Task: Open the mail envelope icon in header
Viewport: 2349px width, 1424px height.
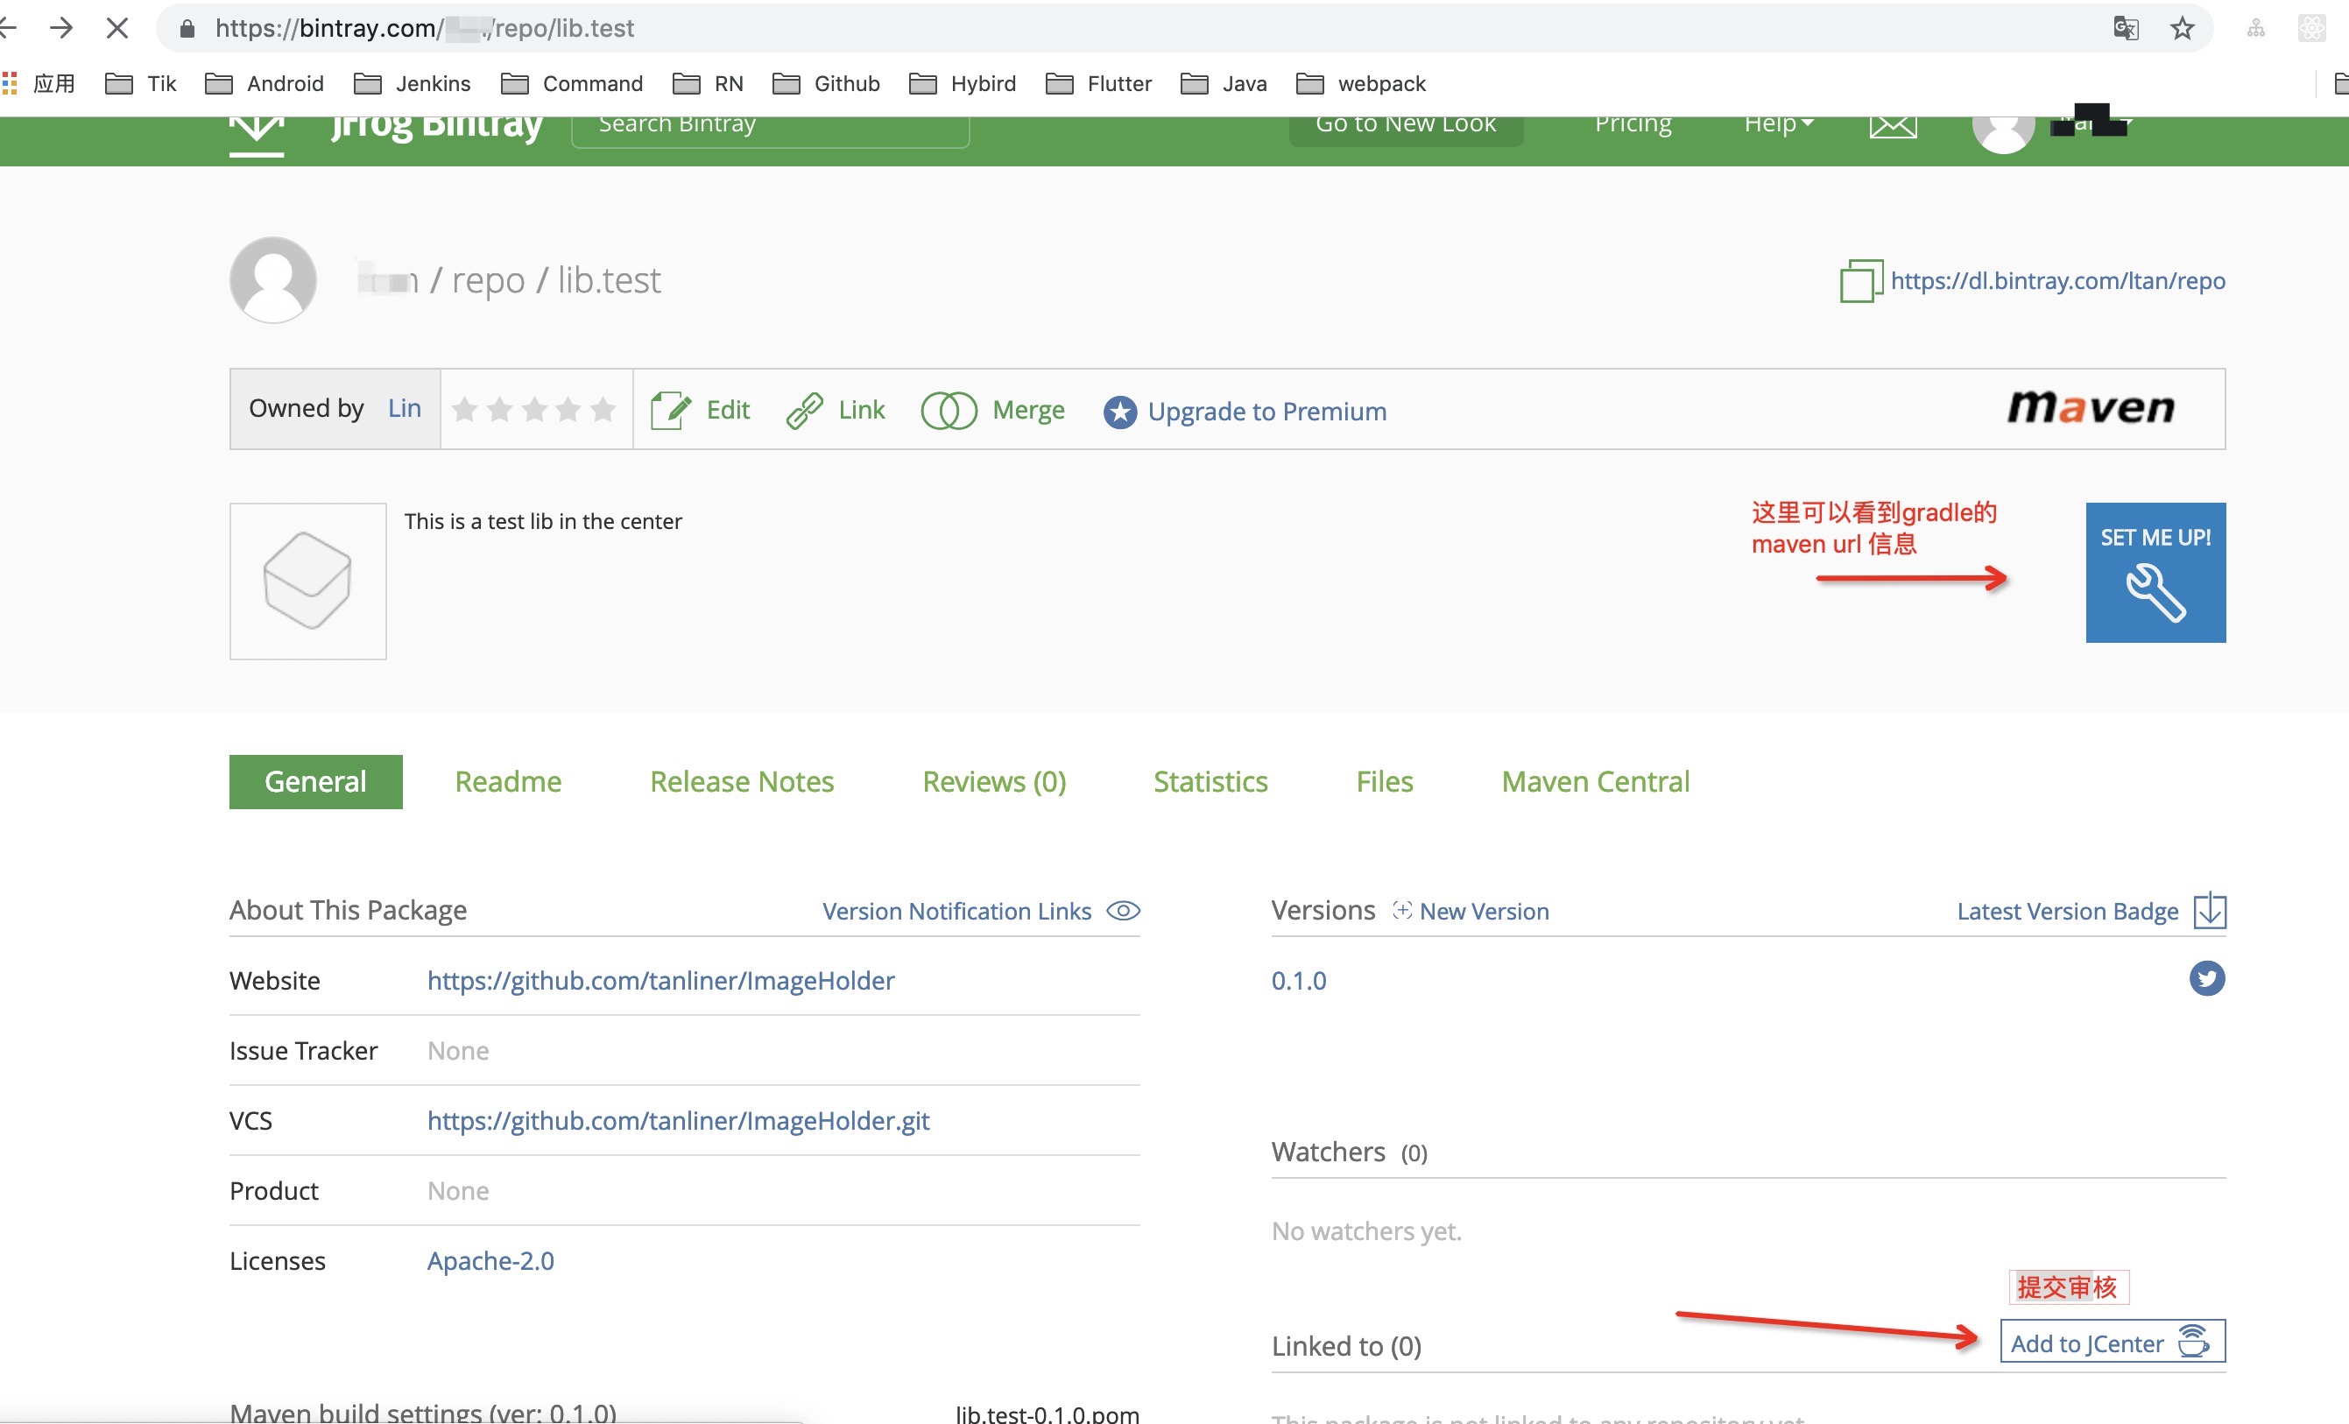Action: pyautogui.click(x=1893, y=126)
